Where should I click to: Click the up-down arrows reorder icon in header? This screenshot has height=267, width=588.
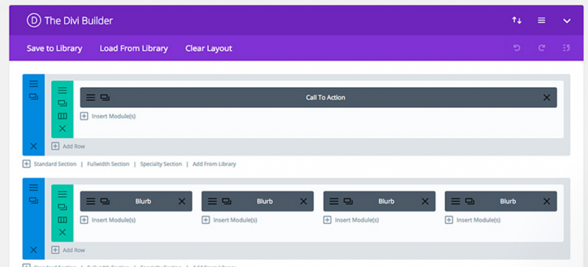pos(517,21)
